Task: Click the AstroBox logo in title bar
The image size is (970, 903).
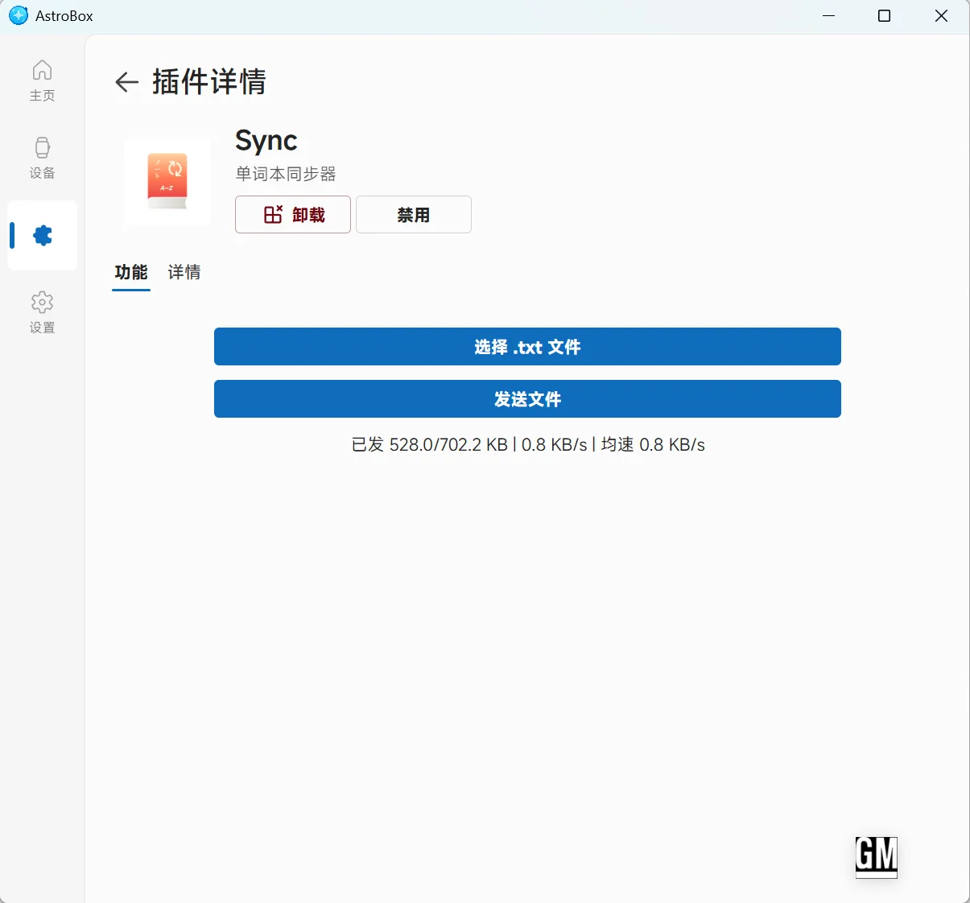Action: [x=18, y=15]
